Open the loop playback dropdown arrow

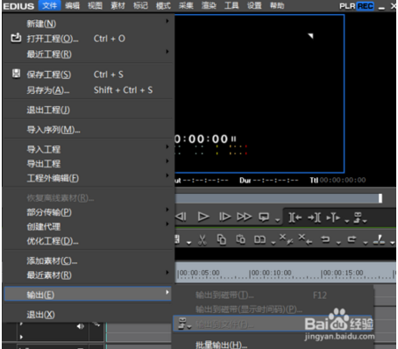[x=277, y=220]
